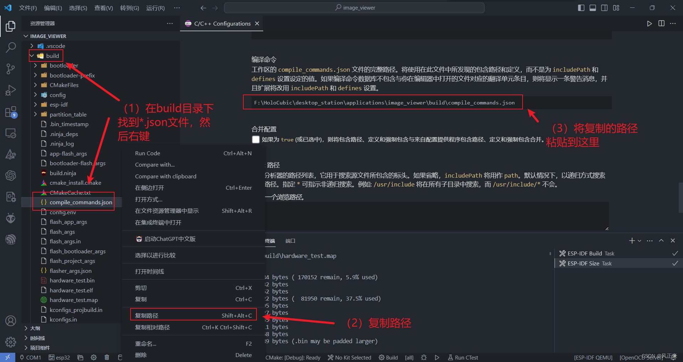This screenshot has width=683, height=362.
Task: Click Run CTest in status bar
Action: point(463,357)
